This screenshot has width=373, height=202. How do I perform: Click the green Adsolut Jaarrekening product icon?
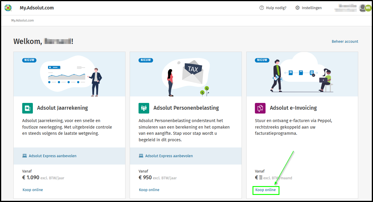[x=28, y=108]
